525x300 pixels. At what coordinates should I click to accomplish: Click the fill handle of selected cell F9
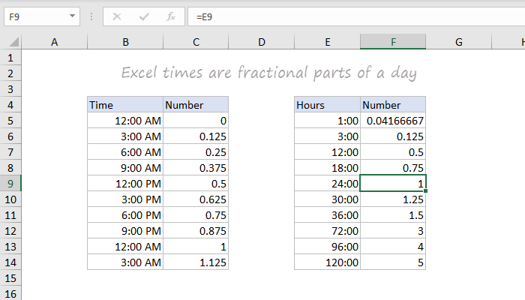click(425, 190)
